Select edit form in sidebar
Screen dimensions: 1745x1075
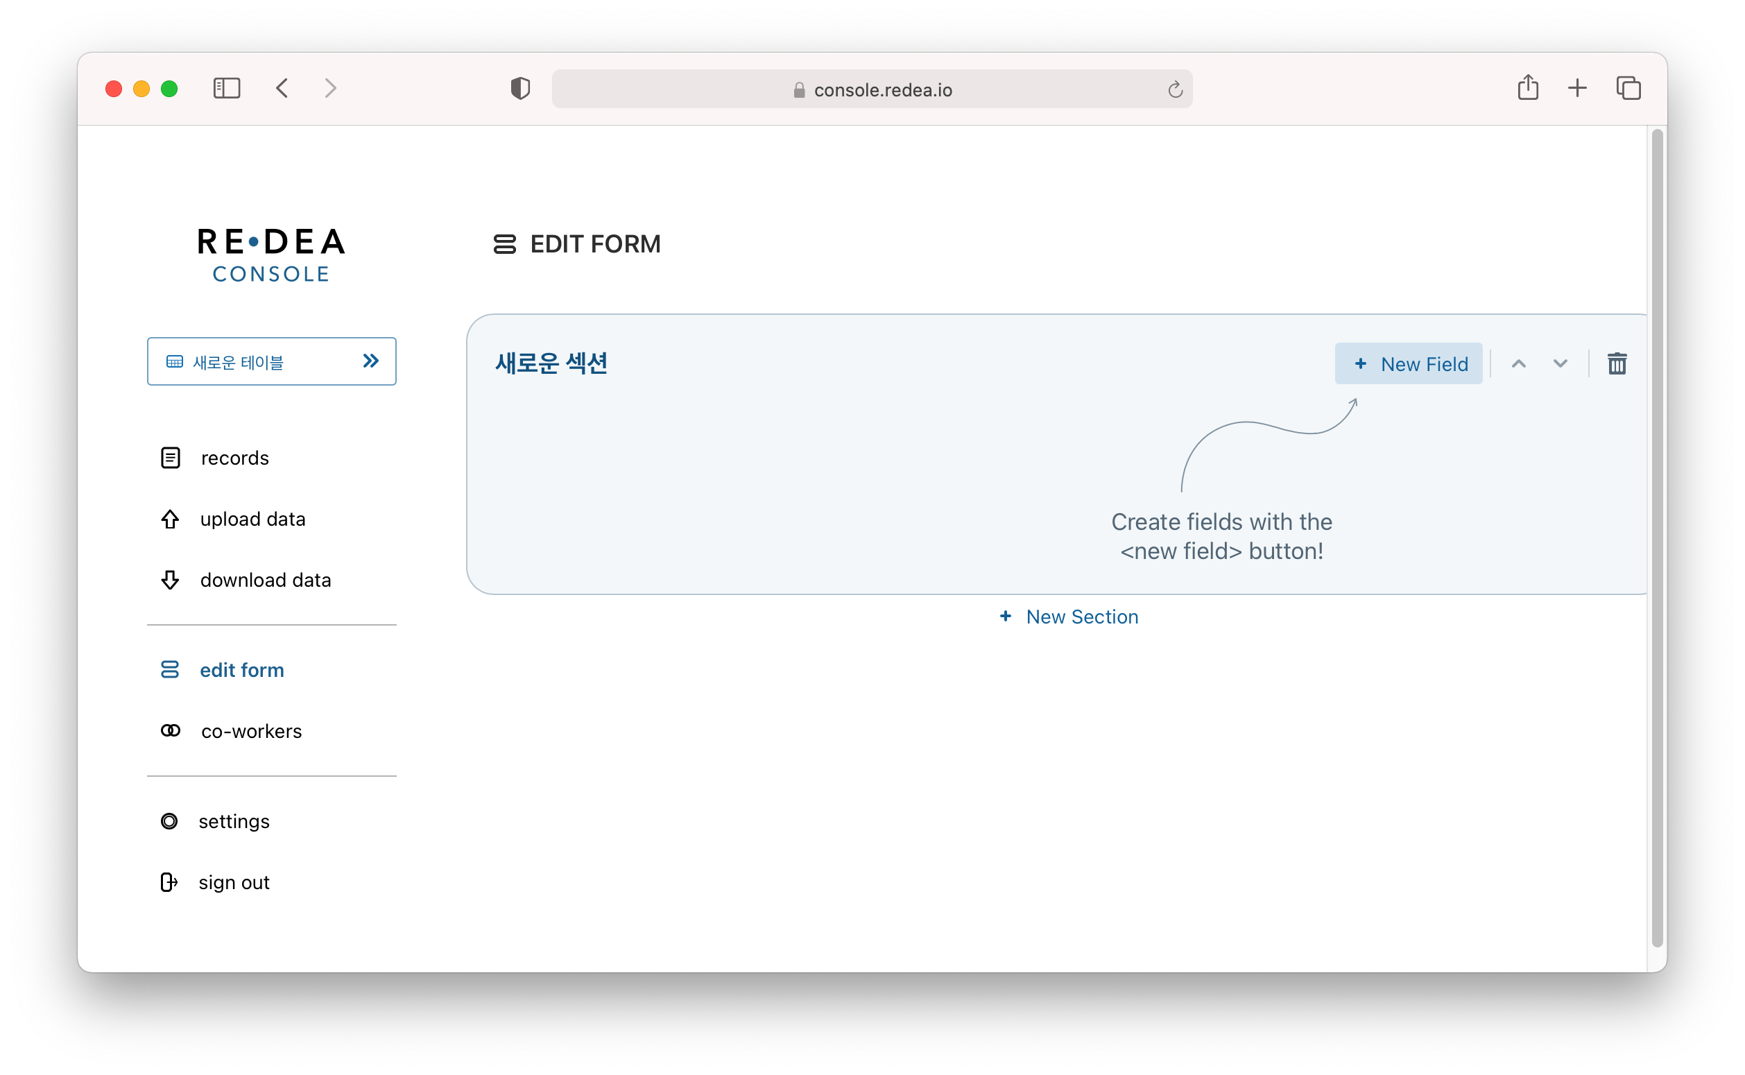[241, 670]
